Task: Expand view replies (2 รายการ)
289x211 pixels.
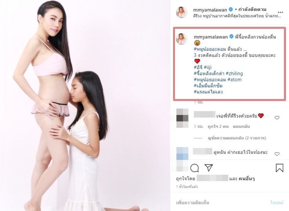Action: pyautogui.click(x=237, y=138)
